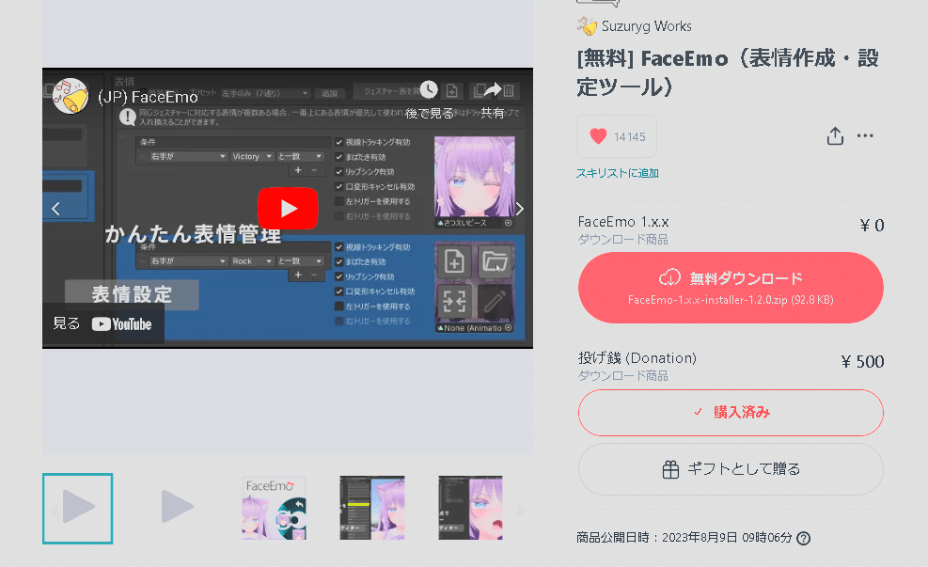Click the ¥ 0 price text

click(872, 226)
